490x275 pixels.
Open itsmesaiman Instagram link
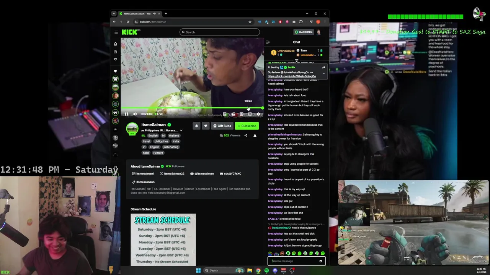pyautogui.click(x=143, y=173)
